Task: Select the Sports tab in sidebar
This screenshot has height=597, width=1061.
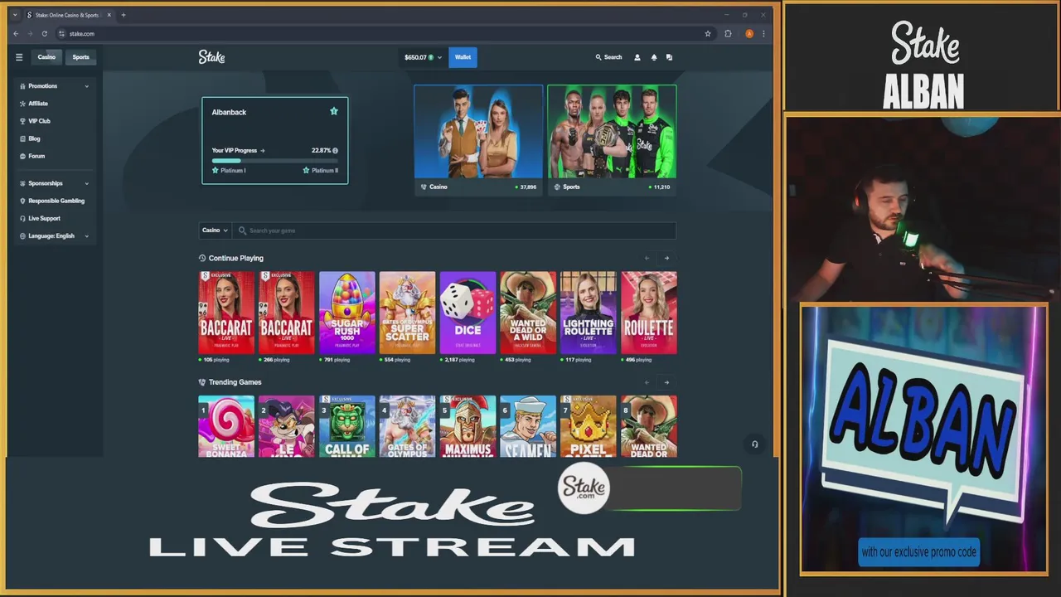Action: [x=80, y=57]
